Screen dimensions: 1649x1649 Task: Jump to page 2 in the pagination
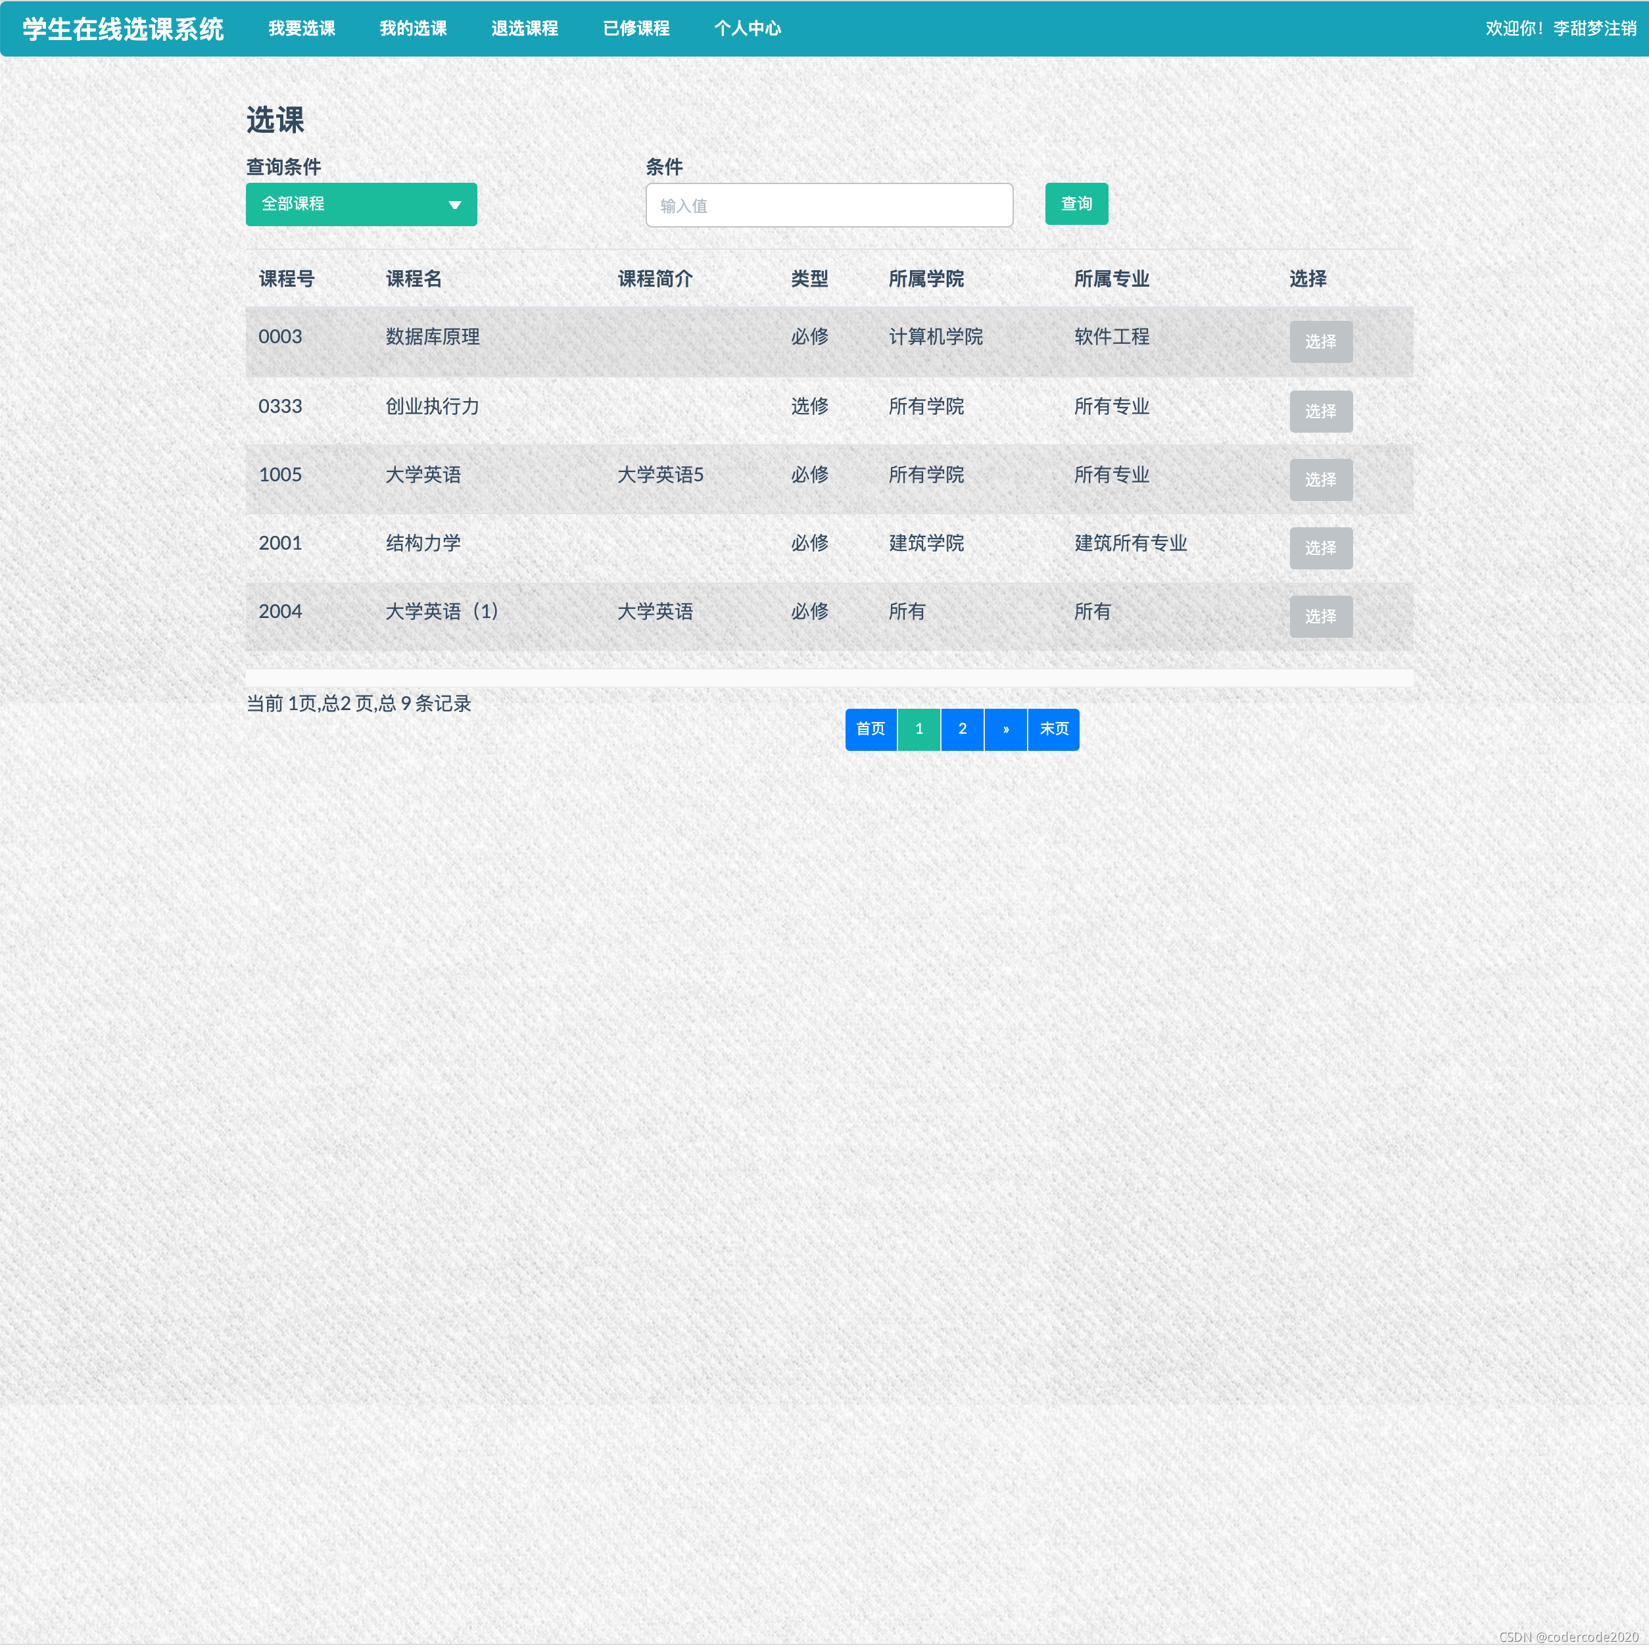(x=962, y=729)
